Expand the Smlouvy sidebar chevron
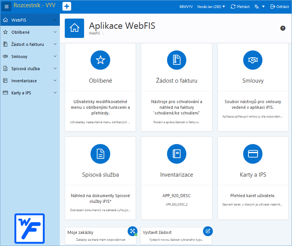292x246 pixels. click(55, 56)
